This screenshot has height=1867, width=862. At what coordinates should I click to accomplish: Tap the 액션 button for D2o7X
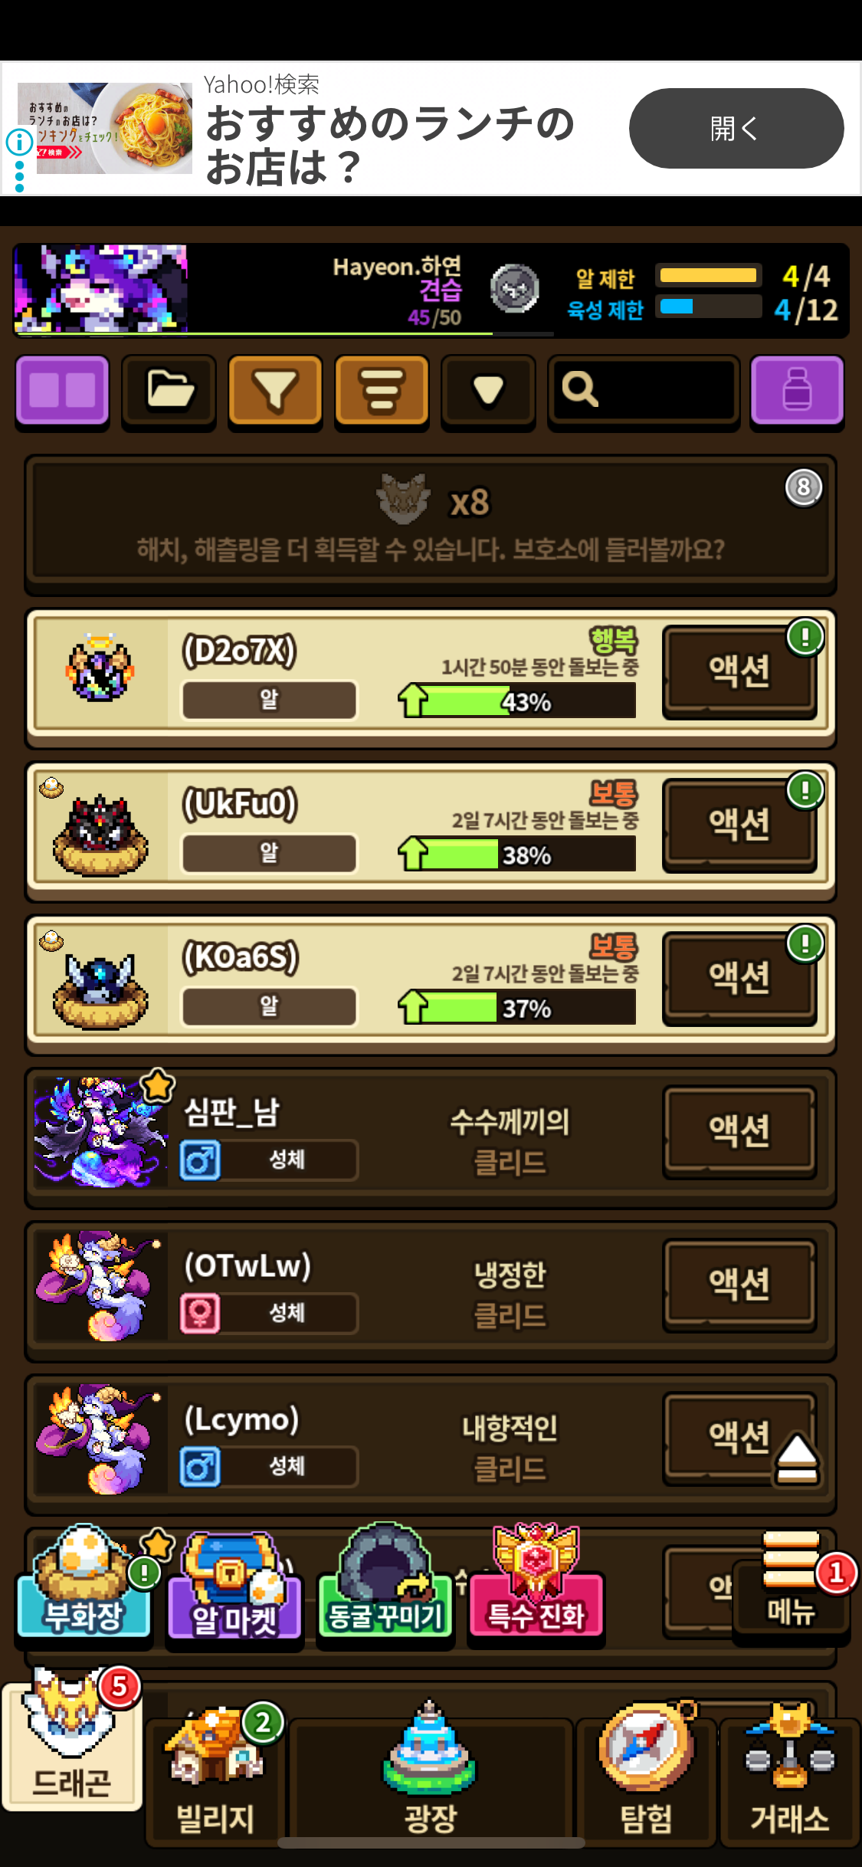click(x=739, y=671)
